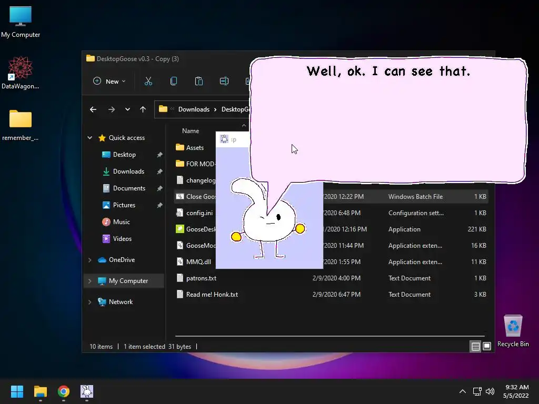The width and height of the screenshot is (539, 404).
Task: Switch to large icons view layout
Action: click(487, 346)
